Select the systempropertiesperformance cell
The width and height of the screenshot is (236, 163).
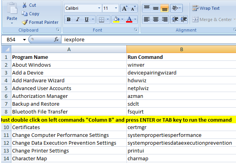(x=181, y=135)
